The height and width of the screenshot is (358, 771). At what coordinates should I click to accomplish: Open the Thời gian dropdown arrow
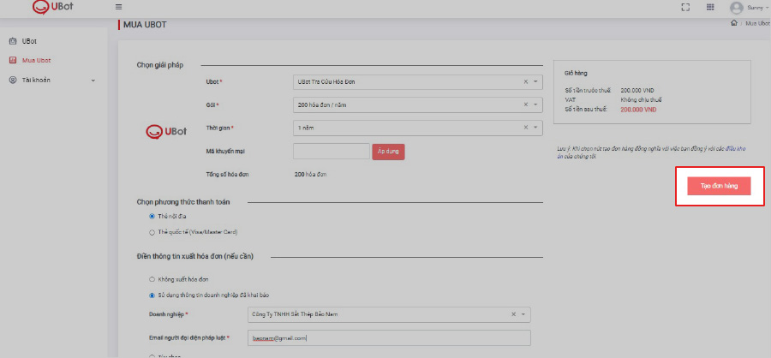pyautogui.click(x=536, y=128)
